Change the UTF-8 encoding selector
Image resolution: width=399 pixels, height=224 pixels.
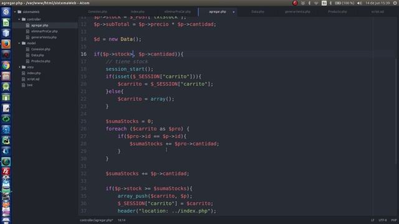click(382, 220)
